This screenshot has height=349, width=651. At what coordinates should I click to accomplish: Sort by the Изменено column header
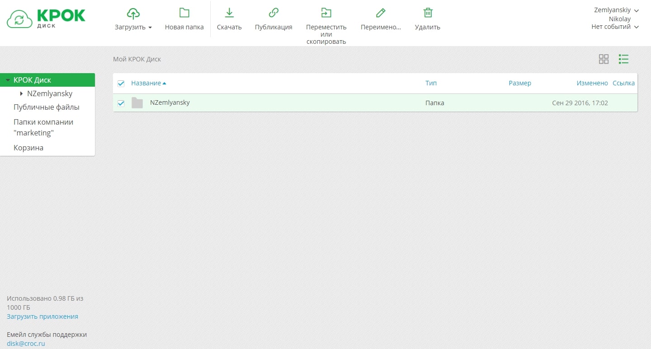click(592, 83)
